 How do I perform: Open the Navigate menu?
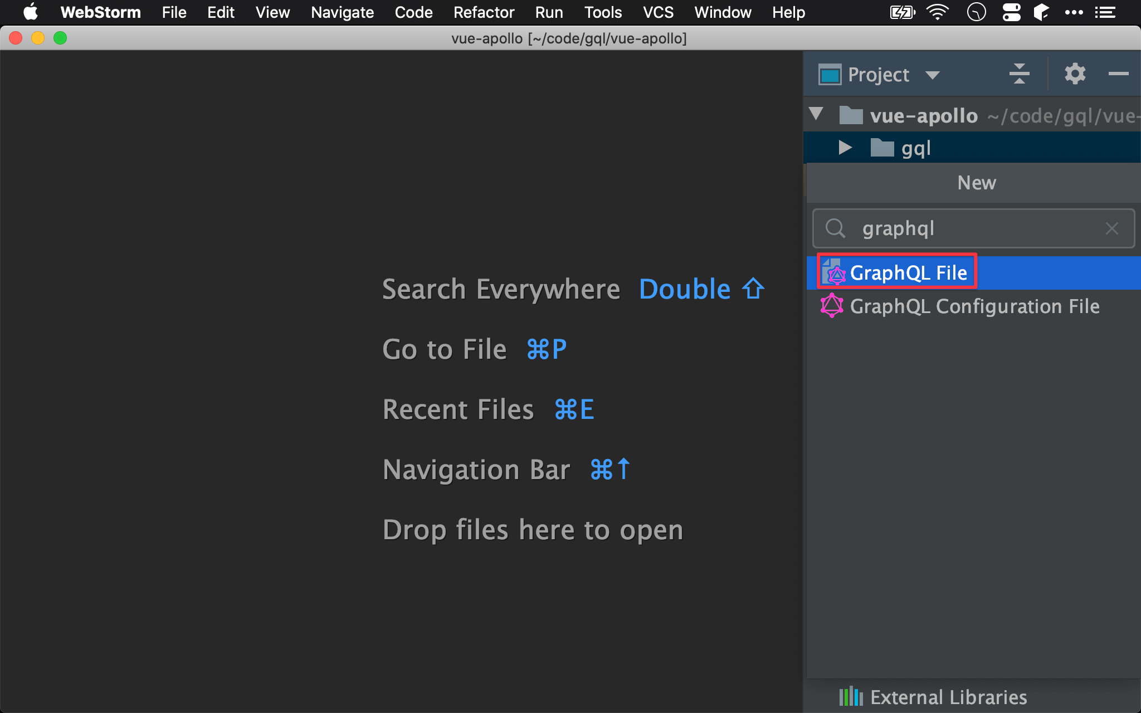click(x=342, y=12)
